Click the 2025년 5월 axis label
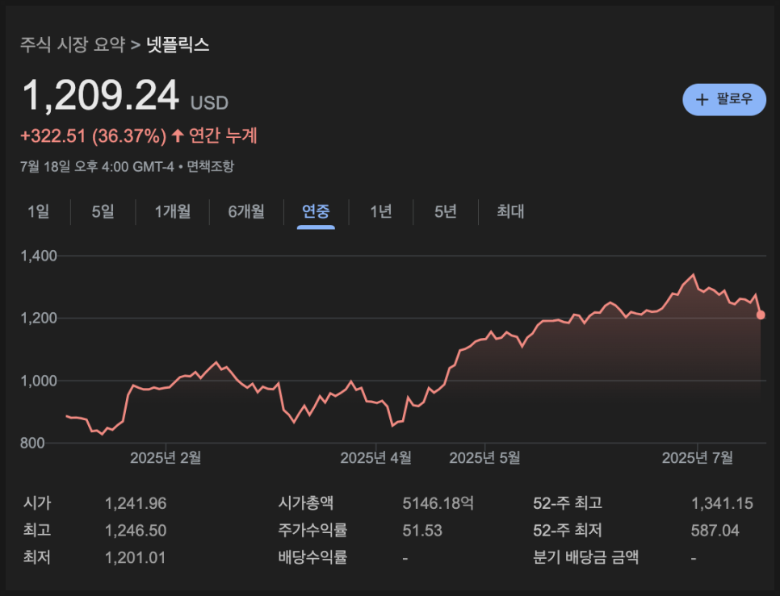 coord(485,457)
